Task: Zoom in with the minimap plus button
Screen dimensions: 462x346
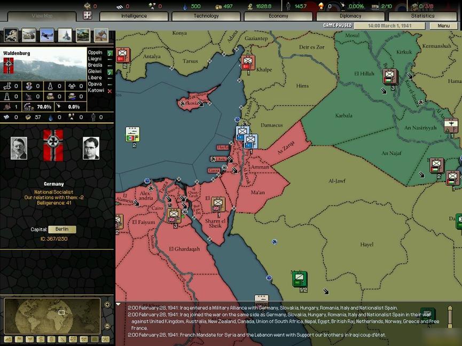Action: (107, 304)
